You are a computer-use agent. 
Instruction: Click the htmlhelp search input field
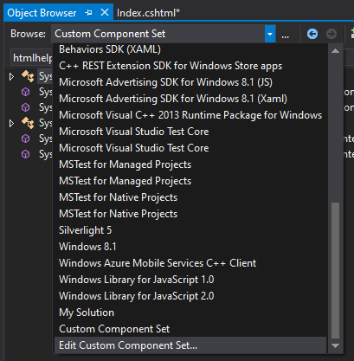click(x=32, y=58)
